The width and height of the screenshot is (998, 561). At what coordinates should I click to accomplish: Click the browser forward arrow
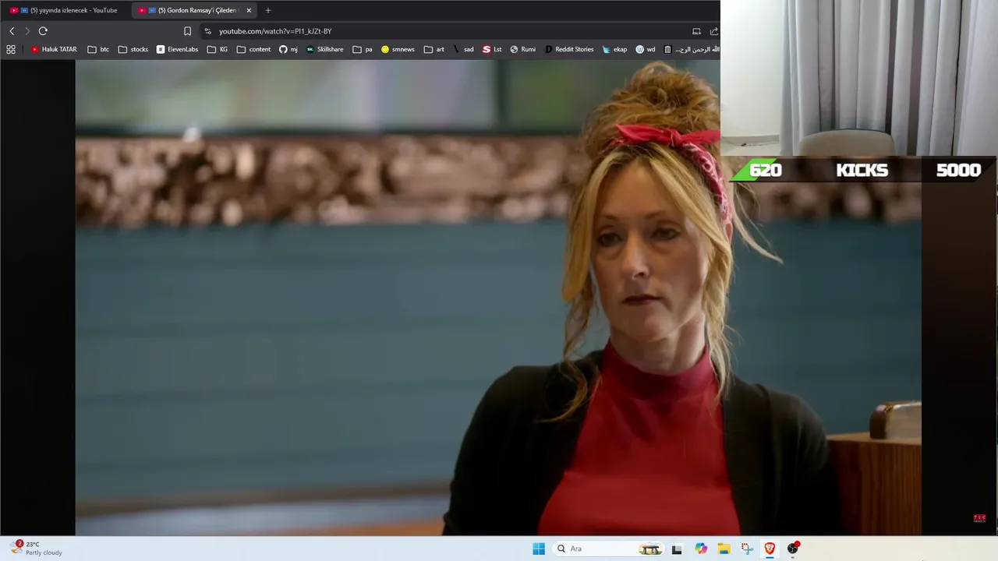pyautogui.click(x=27, y=31)
